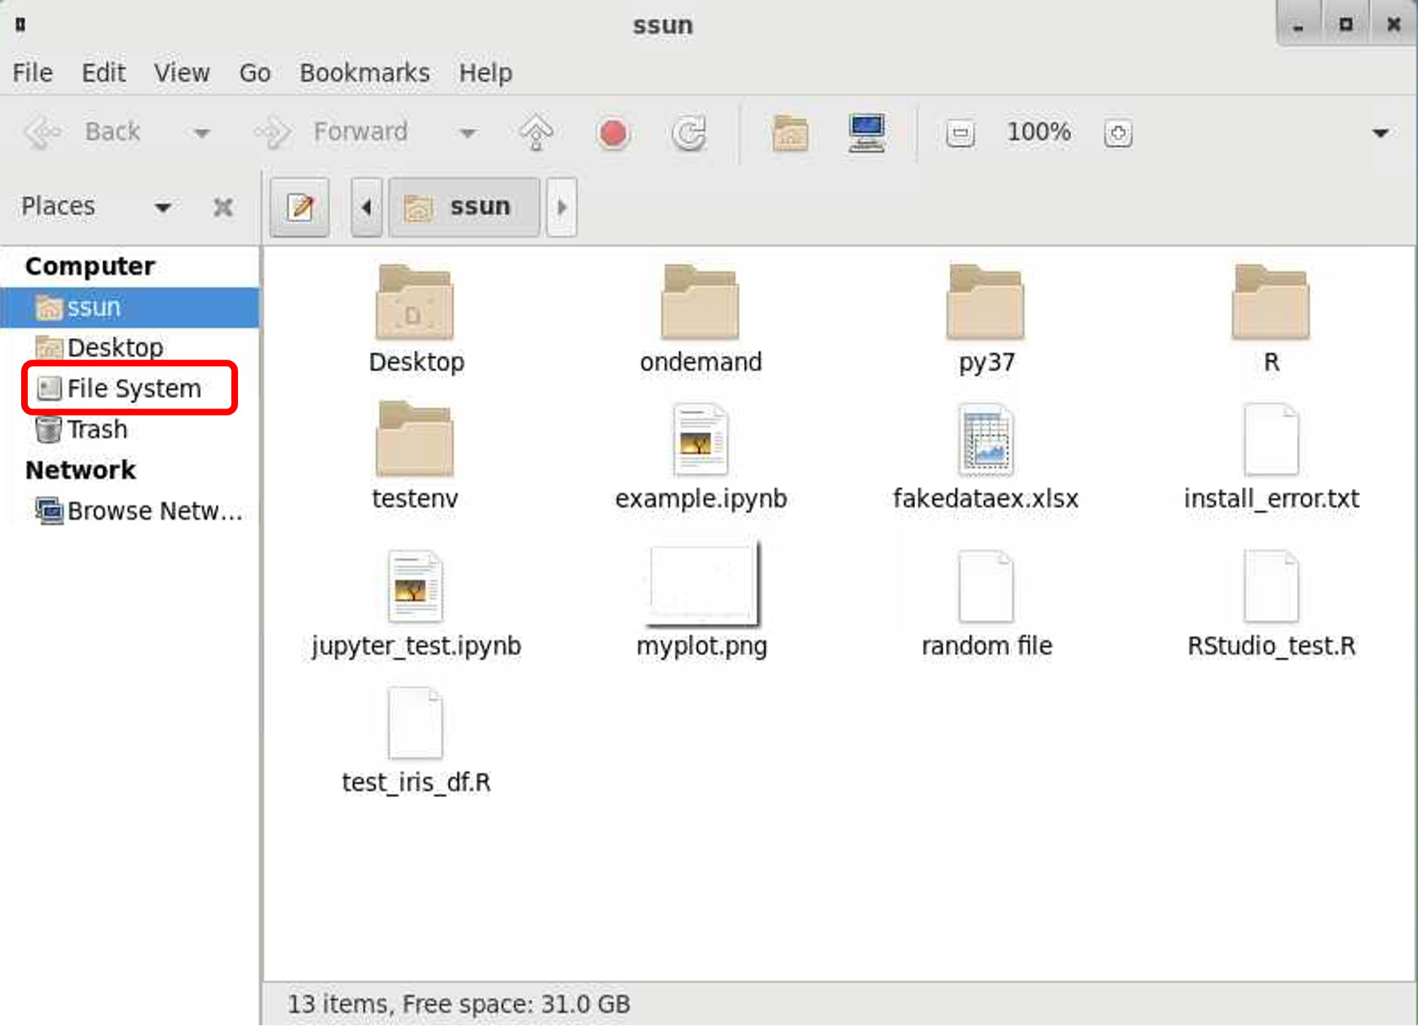The height and width of the screenshot is (1030, 1418).
Task: Click the Computer monitor toolbar icon
Action: pyautogui.click(x=867, y=133)
